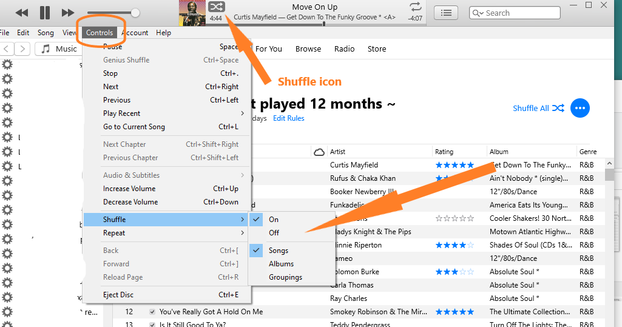Switch to the Store tab
The width and height of the screenshot is (622, 327).
(377, 49)
